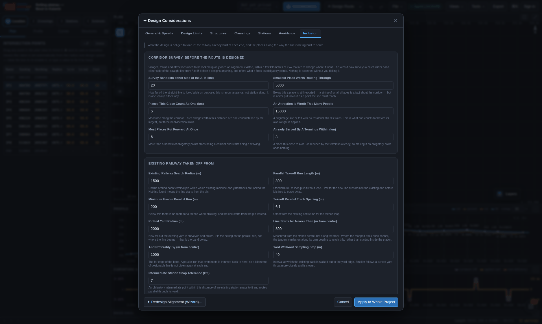Edit the Line Starts No Nearer Than field
Viewport: 542px width, 324px height.
(333, 229)
